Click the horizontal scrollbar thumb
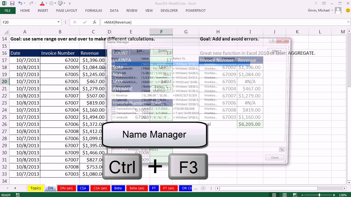351x197 pixels. 269,188
